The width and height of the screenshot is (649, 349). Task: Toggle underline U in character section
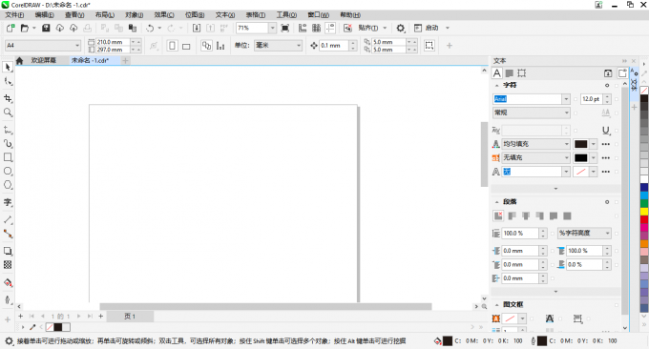[605, 131]
